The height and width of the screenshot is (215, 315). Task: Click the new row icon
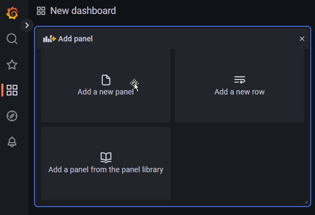(239, 80)
